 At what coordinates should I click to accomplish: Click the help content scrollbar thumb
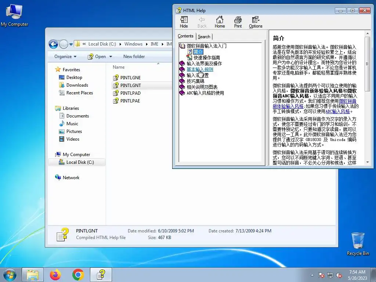tap(367, 64)
